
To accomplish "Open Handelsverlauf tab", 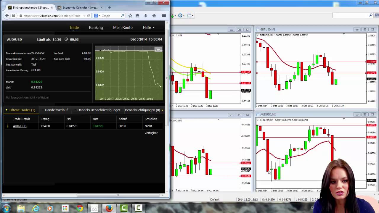I will pos(56,110).
